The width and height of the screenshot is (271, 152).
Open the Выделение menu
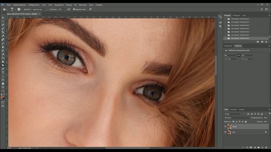(x=59, y=5)
